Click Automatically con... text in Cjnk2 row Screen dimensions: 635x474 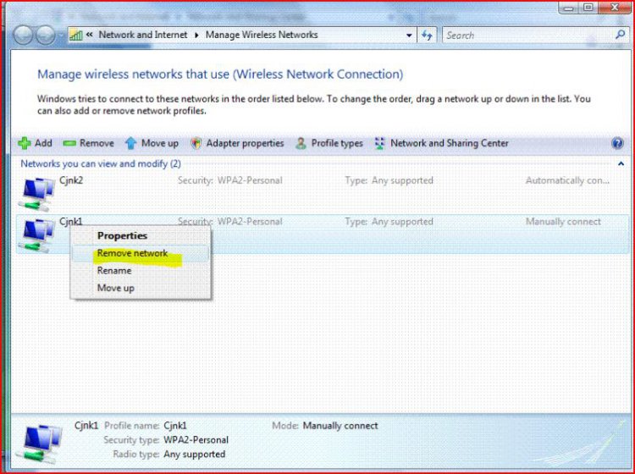point(567,180)
